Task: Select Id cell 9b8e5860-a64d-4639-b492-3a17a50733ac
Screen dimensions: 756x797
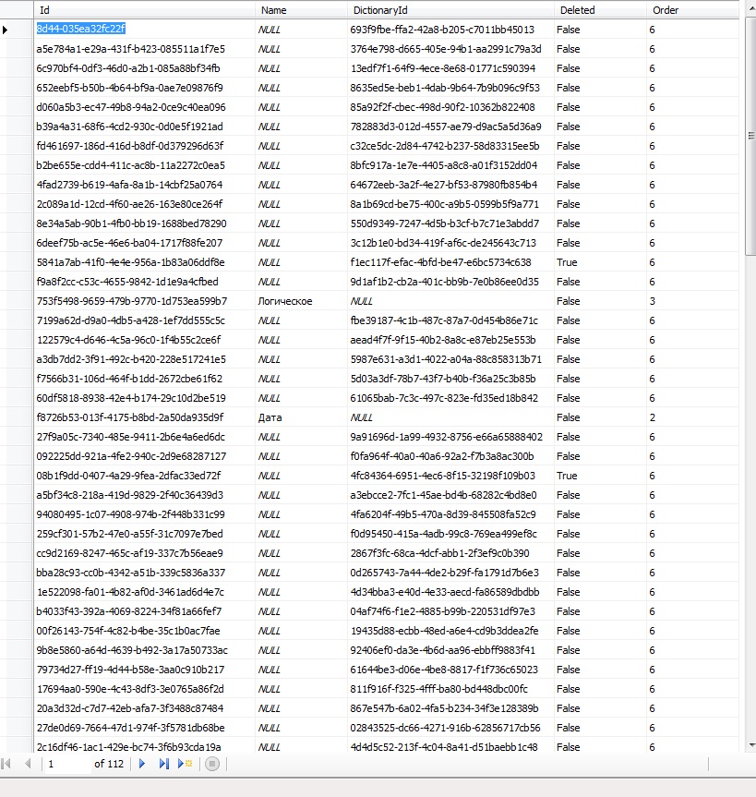Action: [144, 650]
